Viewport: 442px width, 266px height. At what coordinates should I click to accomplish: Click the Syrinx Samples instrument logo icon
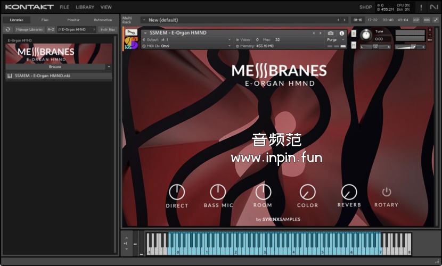pyautogui.click(x=132, y=43)
